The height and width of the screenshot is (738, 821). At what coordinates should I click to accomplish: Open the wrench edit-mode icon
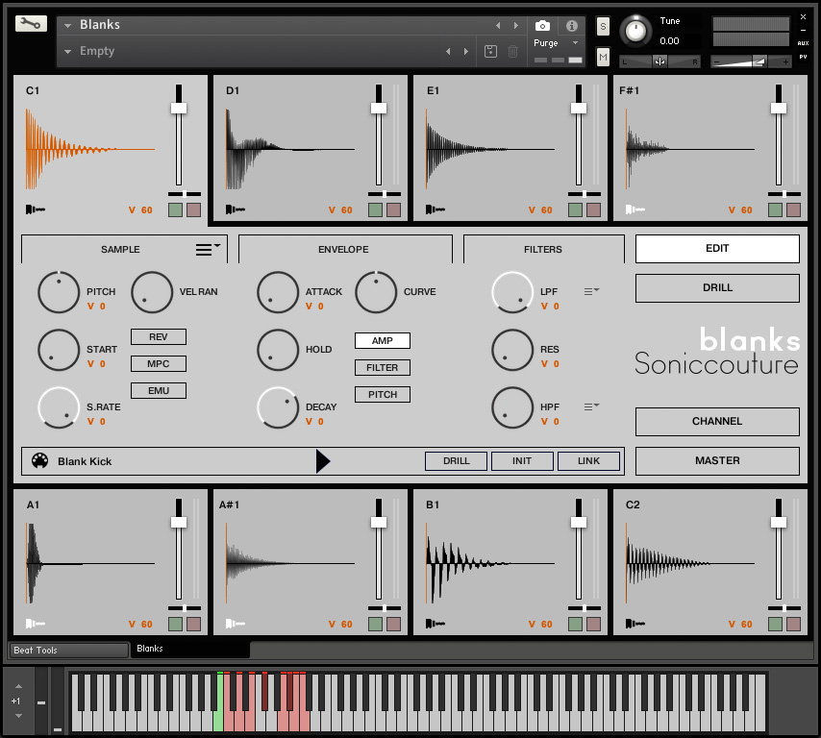(x=31, y=24)
